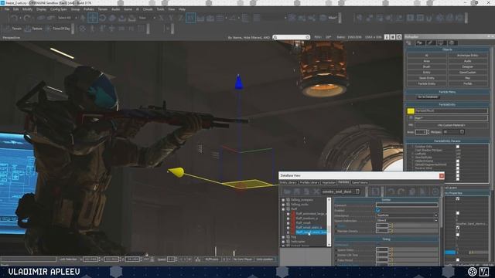Select the Move object tool

pos(93,18)
